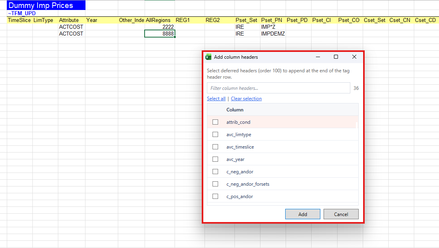
Task: Click the Clear selection link
Action: (x=246, y=99)
